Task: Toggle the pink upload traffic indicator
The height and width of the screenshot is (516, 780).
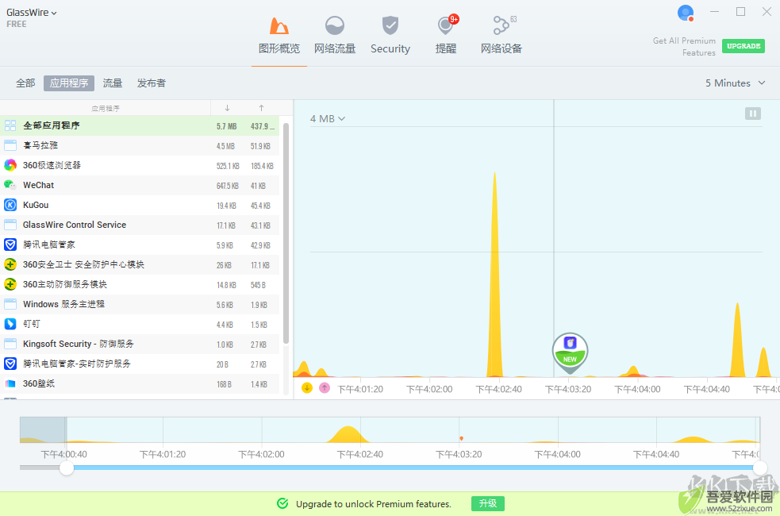Action: (x=325, y=387)
